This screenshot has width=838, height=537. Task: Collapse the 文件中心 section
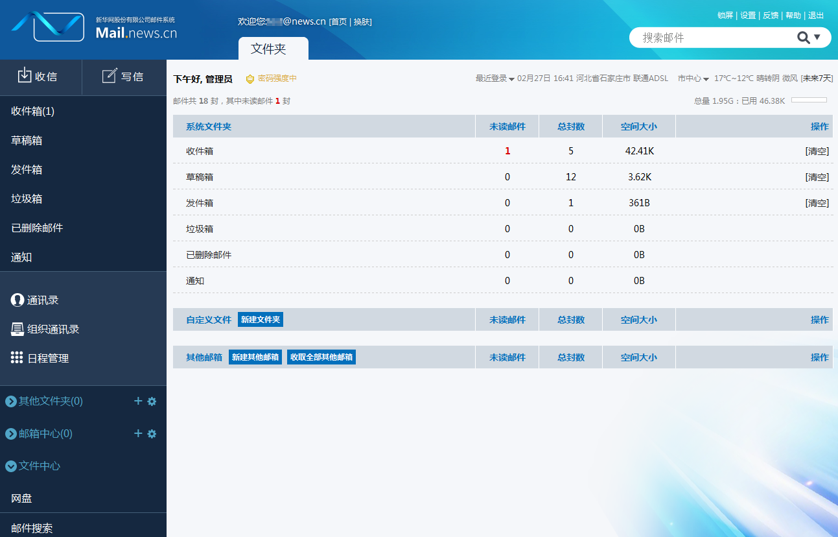point(11,466)
